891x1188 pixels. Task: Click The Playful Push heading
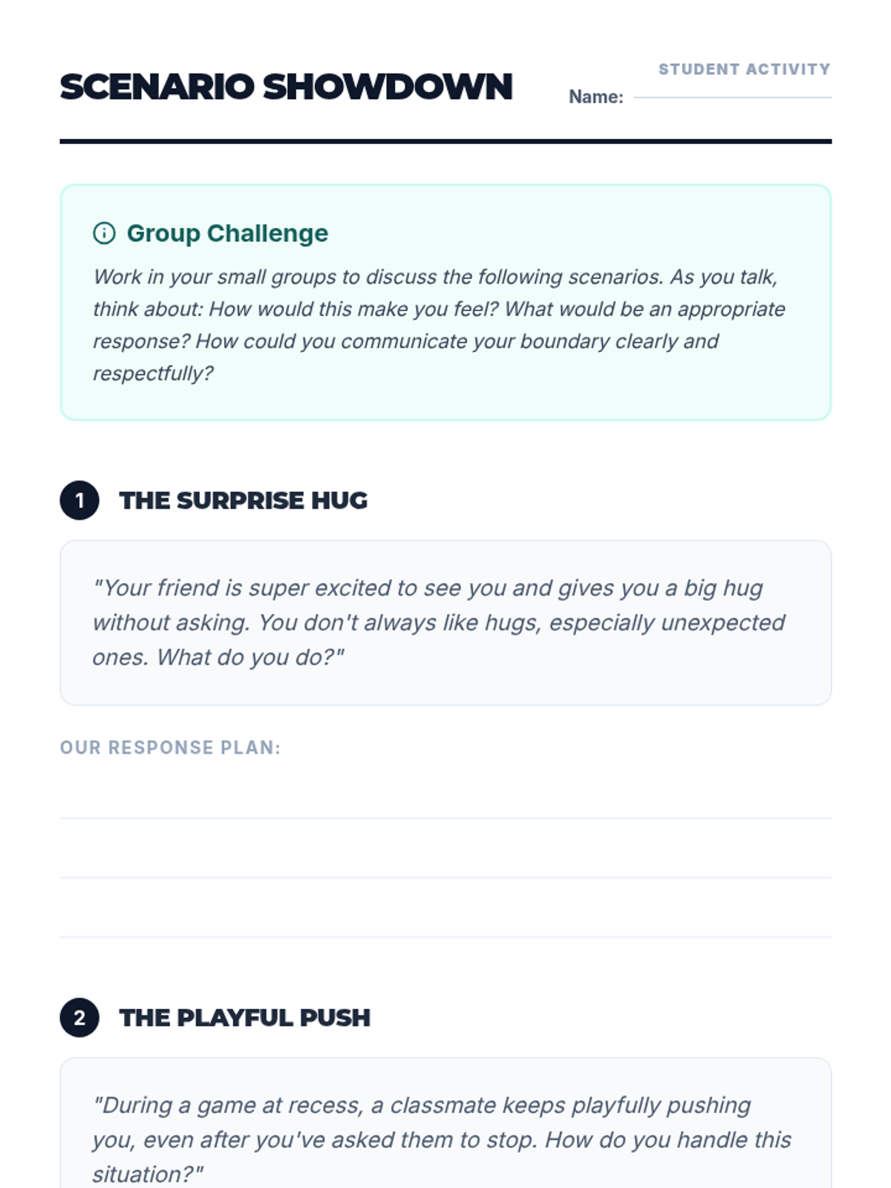(245, 1017)
